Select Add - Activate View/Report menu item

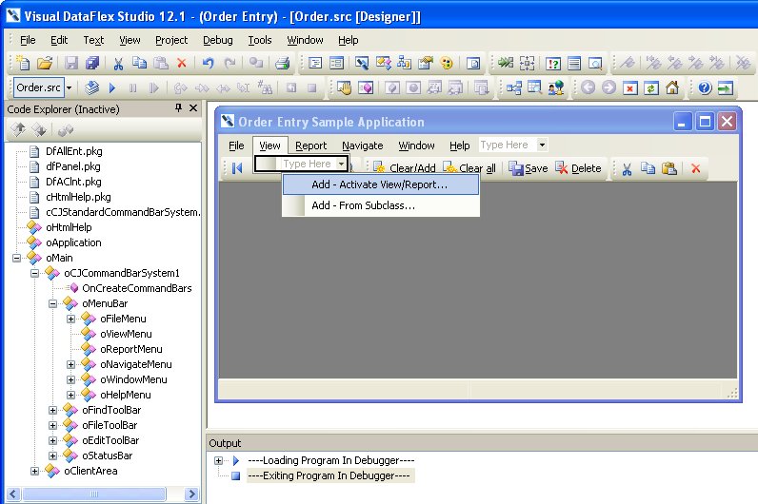click(x=381, y=184)
